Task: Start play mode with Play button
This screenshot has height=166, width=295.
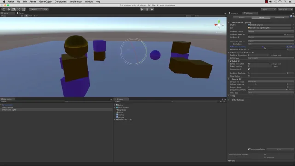Action: (142, 9)
